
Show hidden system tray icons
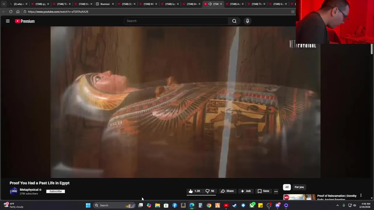click(x=337, y=205)
